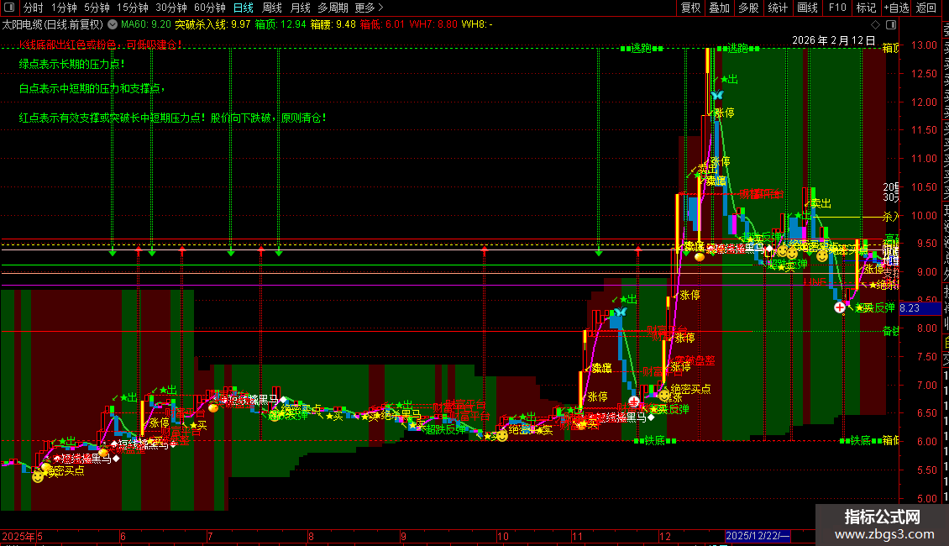Click the 叠加 overlay button
949x546 pixels.
pyautogui.click(x=720, y=8)
